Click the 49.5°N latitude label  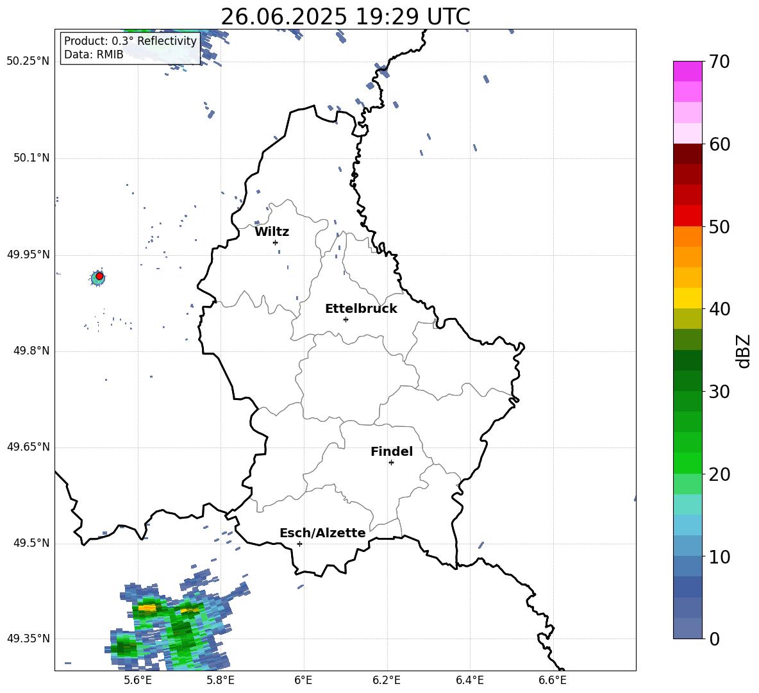click(31, 543)
